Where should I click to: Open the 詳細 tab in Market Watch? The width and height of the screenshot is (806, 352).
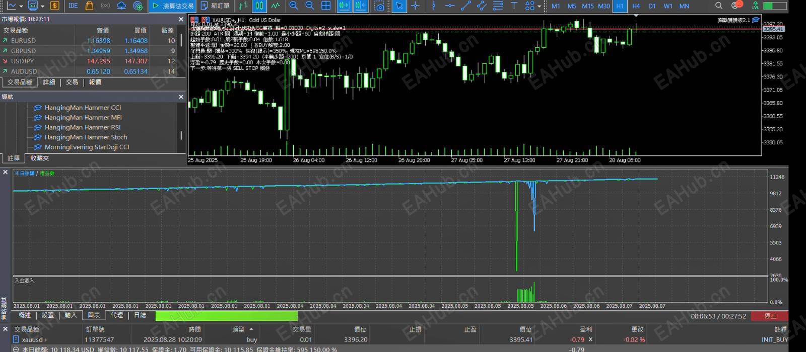tap(49, 82)
